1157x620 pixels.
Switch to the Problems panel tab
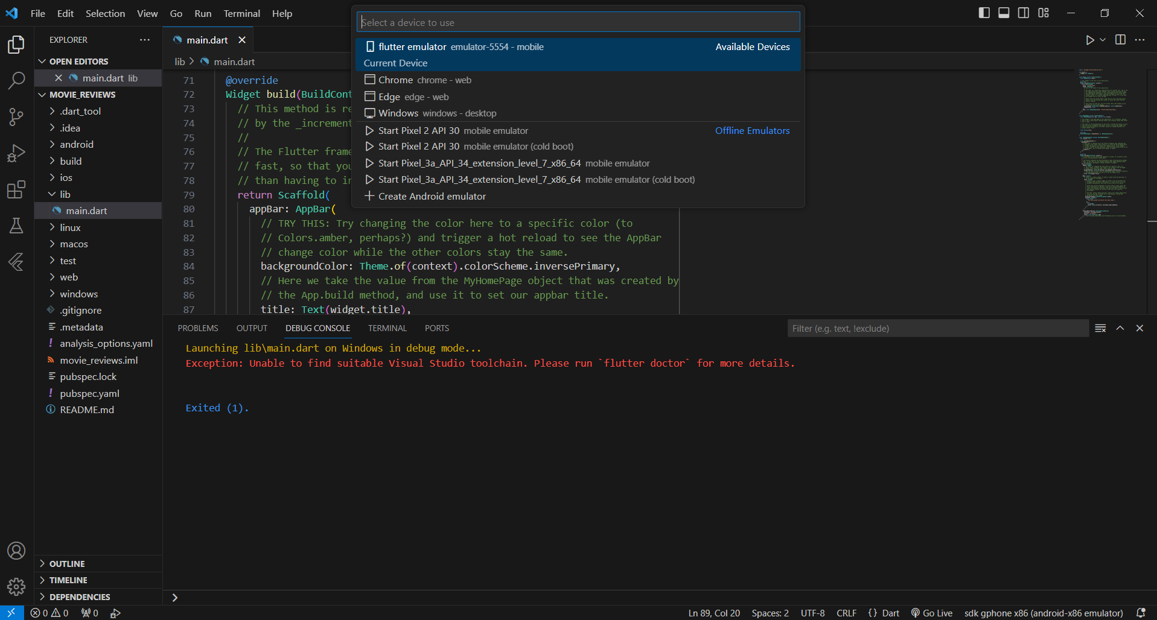pos(198,328)
